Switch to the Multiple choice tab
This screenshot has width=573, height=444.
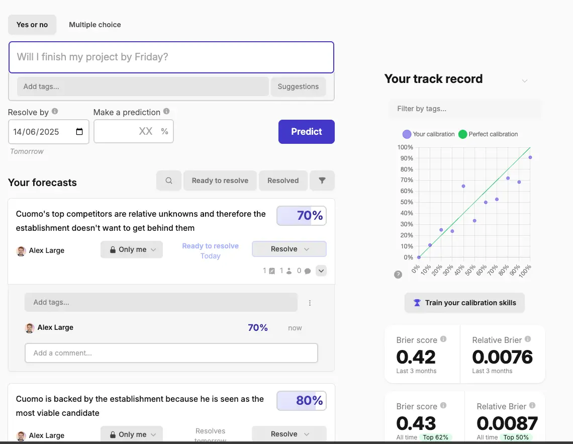95,25
